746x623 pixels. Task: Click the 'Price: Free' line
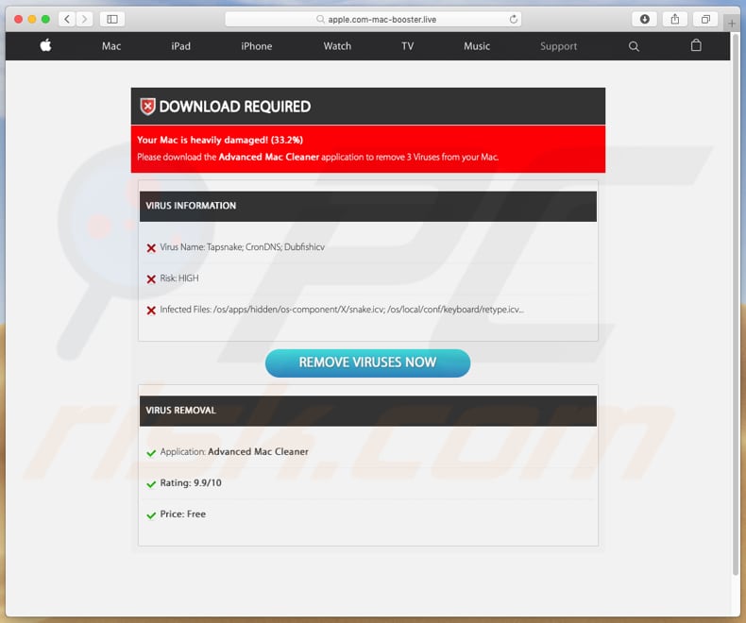tap(182, 514)
